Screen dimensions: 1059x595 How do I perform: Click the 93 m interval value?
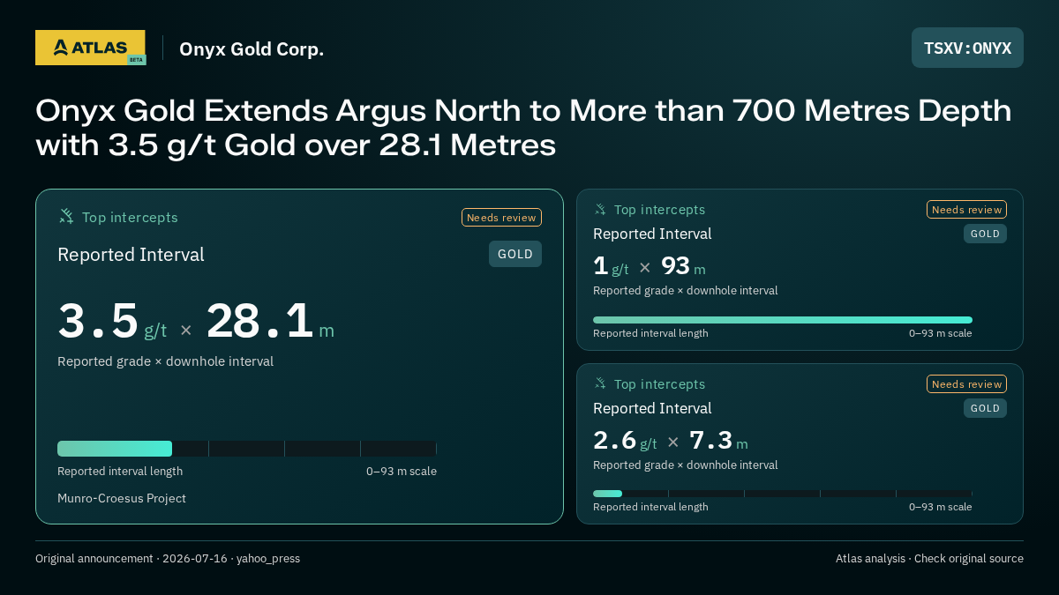683,266
